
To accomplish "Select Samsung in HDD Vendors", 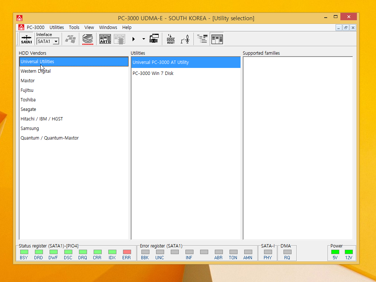I will click(74, 129).
